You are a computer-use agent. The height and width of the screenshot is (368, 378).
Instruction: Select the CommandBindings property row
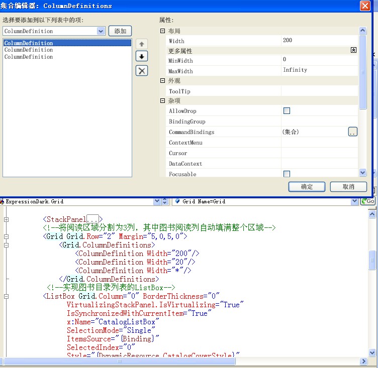click(x=262, y=132)
